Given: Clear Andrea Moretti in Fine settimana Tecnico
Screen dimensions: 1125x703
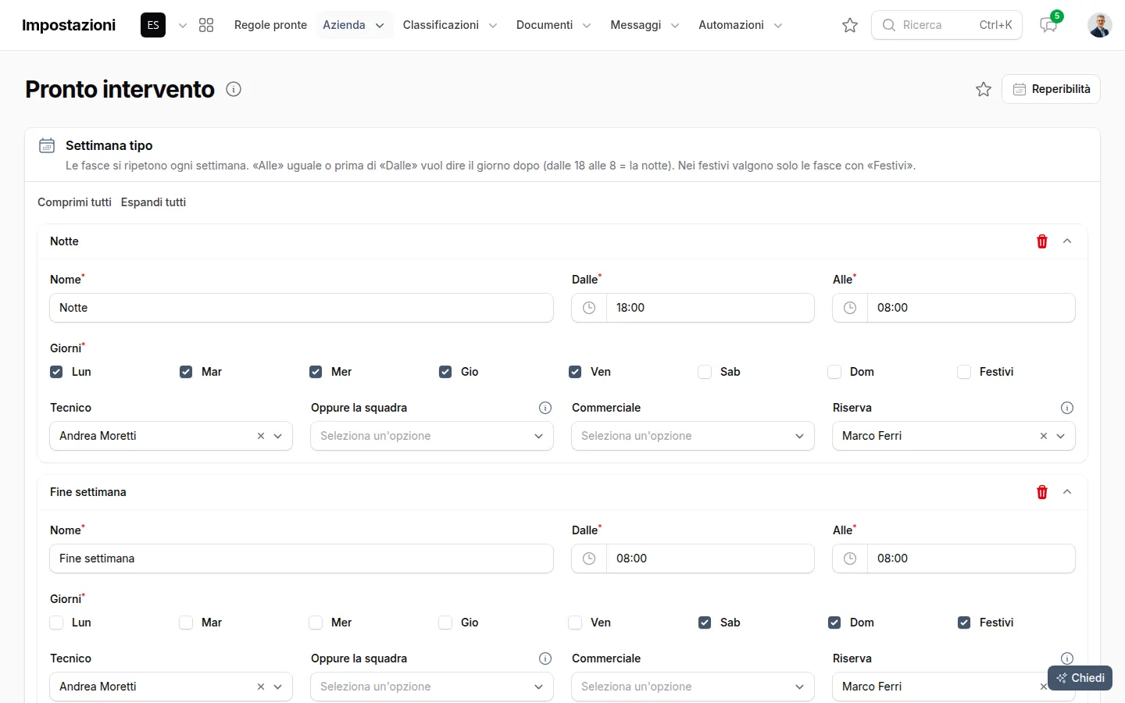Looking at the screenshot, I should 261,687.
